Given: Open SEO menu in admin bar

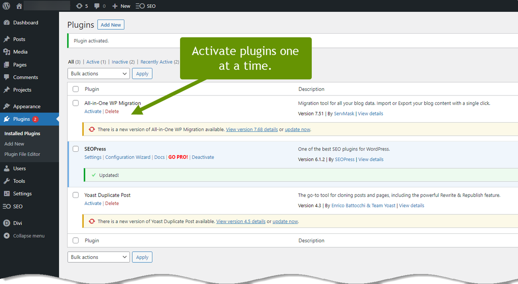Looking at the screenshot, I should coord(145,6).
